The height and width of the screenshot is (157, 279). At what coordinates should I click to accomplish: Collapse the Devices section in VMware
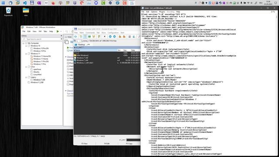pos(66,57)
